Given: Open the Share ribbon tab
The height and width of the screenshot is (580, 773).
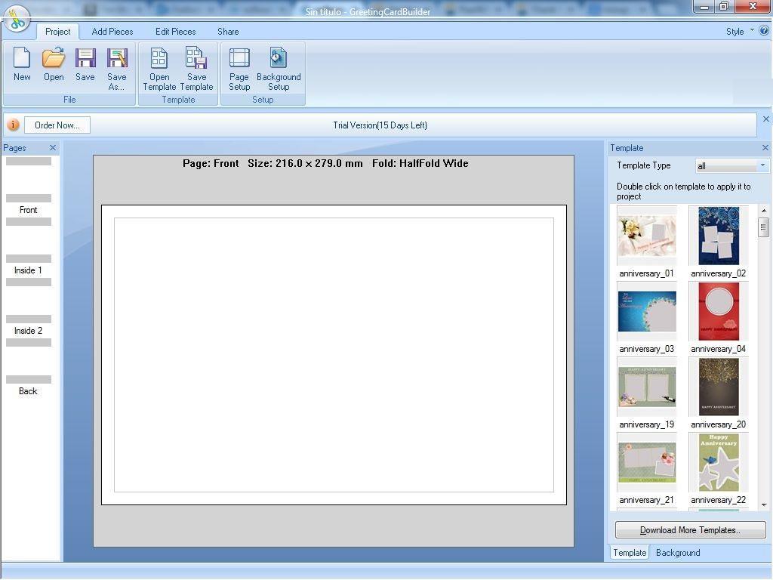Looking at the screenshot, I should pos(227,31).
